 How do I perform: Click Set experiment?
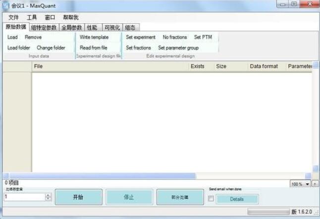click(x=141, y=37)
